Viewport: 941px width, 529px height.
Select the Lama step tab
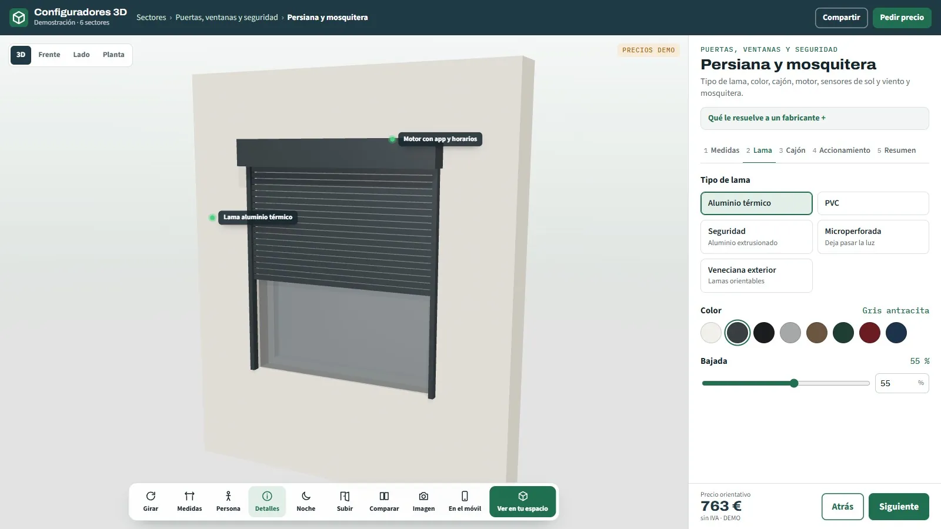[x=759, y=150]
